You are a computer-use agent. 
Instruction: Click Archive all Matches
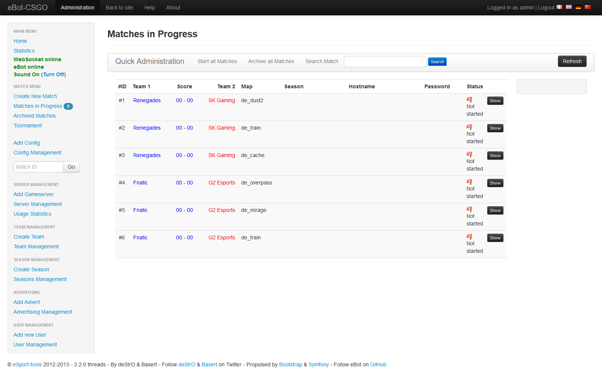tap(271, 61)
